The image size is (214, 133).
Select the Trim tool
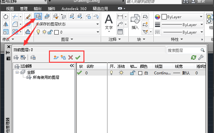click(x=15, y=17)
